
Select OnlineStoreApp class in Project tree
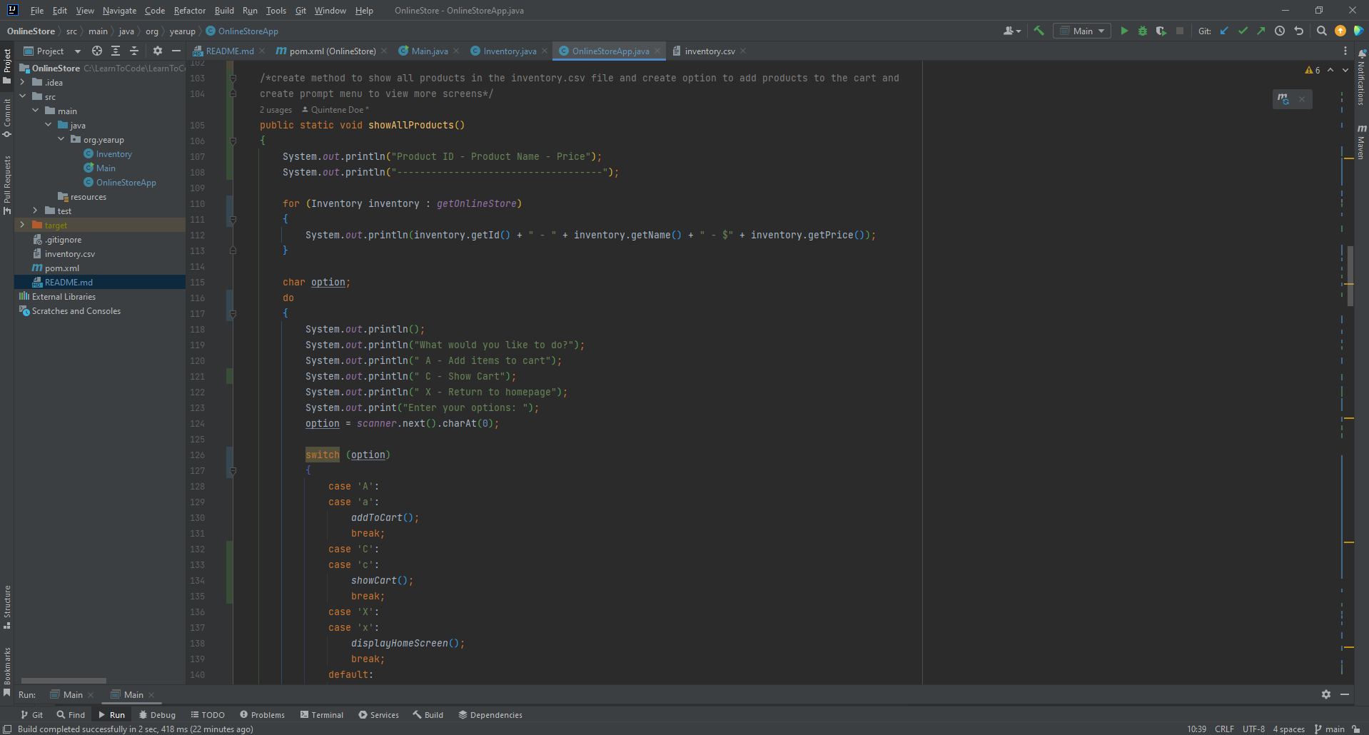126,182
